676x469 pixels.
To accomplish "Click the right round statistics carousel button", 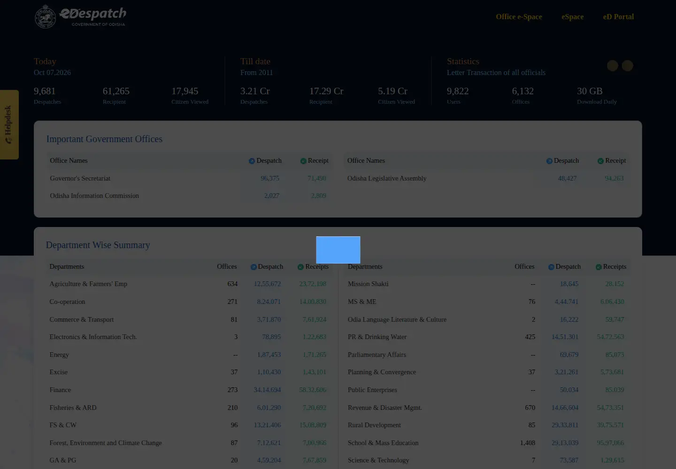I will 628,66.
